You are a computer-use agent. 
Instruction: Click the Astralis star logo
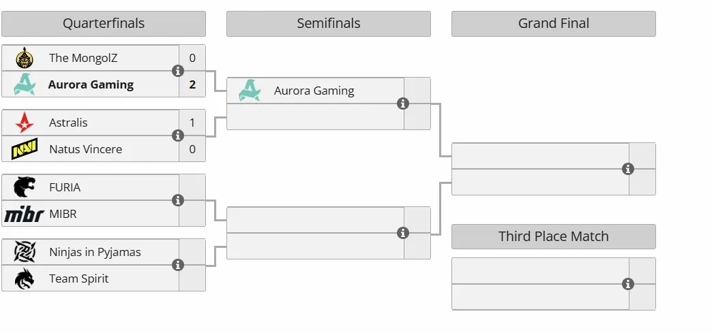point(24,123)
